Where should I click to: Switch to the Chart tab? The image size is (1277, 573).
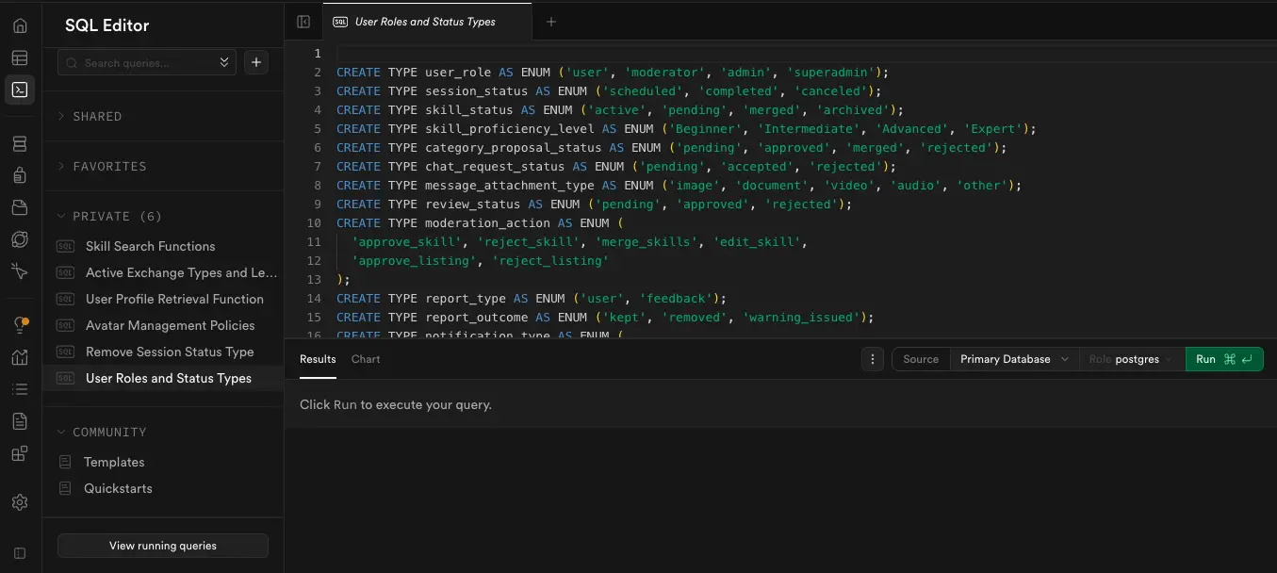coord(366,359)
